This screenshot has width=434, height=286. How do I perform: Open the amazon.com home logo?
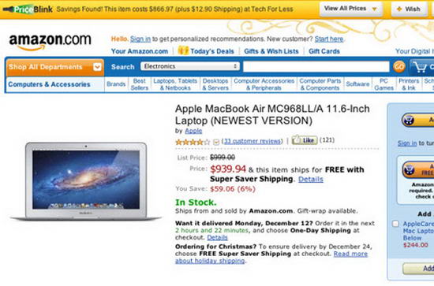(x=50, y=42)
